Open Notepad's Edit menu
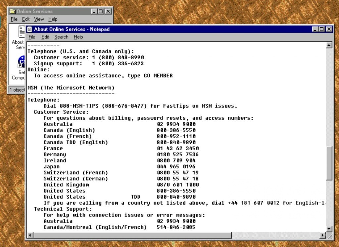Screen dimensions: 339x247 coord(45,37)
